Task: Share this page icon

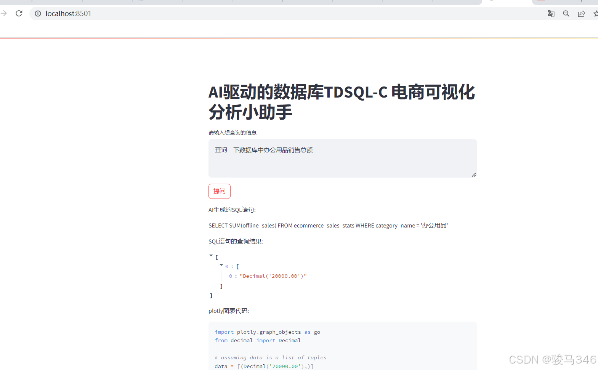Action: [x=582, y=13]
